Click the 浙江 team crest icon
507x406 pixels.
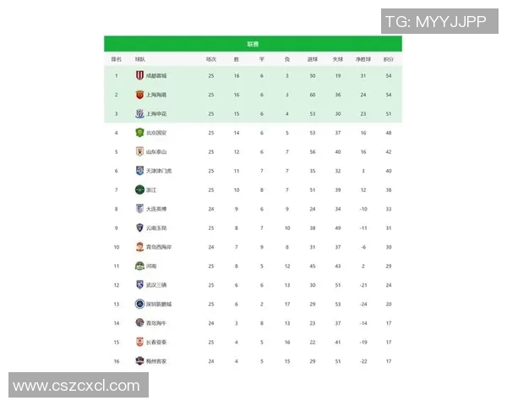pos(139,189)
